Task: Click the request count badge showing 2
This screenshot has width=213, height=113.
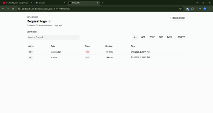Action: click(50, 21)
